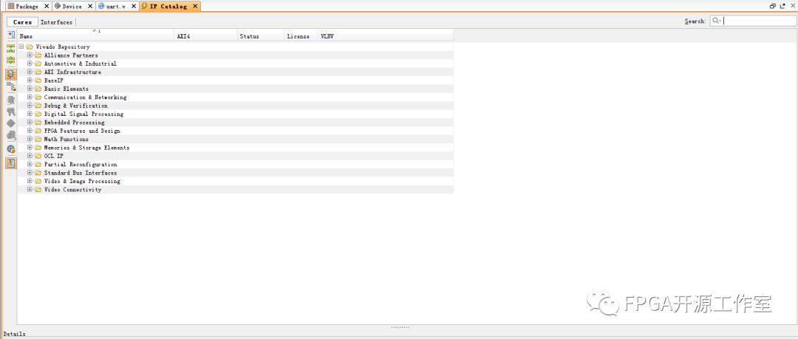
Task: Collapse the Vivado Repository root node
Action: click(21, 47)
